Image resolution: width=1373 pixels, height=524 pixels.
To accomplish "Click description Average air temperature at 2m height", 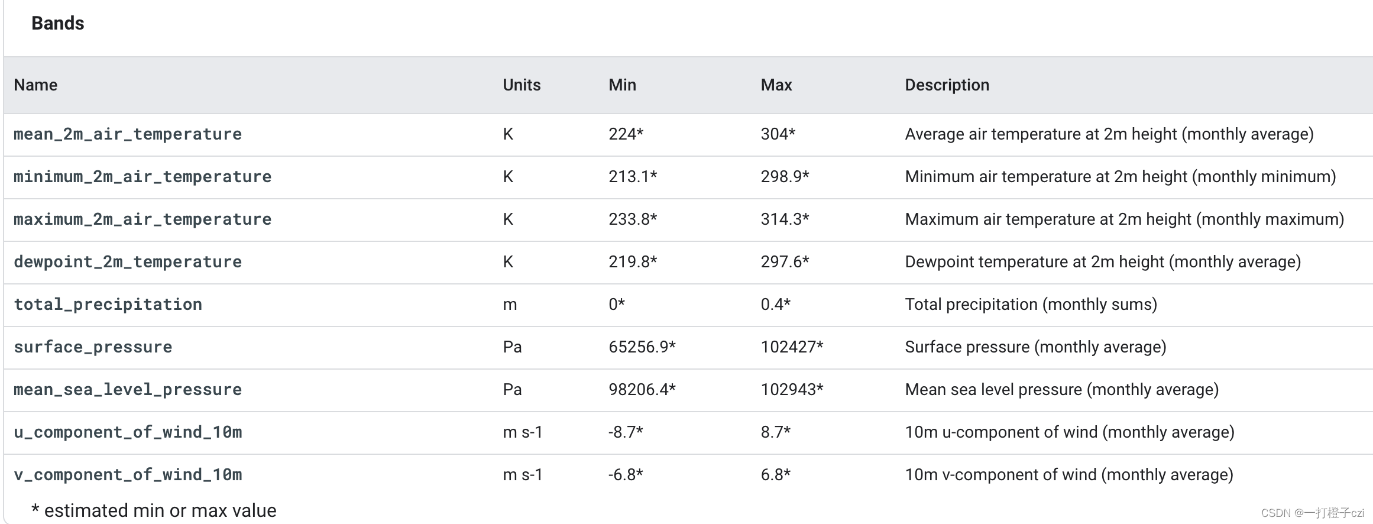I will click(1109, 134).
